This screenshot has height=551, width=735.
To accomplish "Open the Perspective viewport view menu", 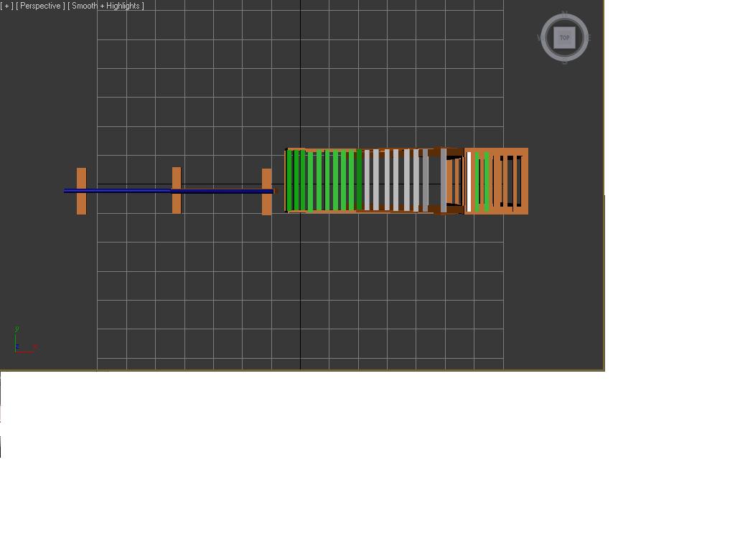I will tap(40, 6).
